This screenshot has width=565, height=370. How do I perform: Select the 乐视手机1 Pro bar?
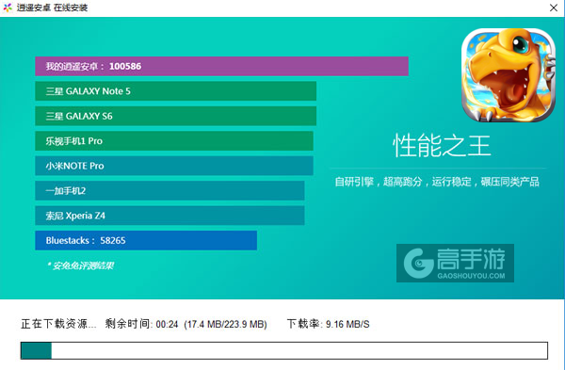click(x=174, y=141)
